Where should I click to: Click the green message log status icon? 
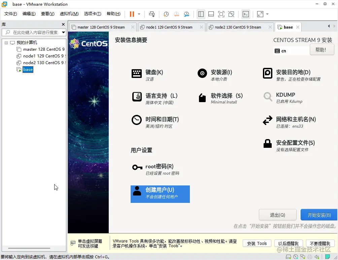(x=328, y=257)
